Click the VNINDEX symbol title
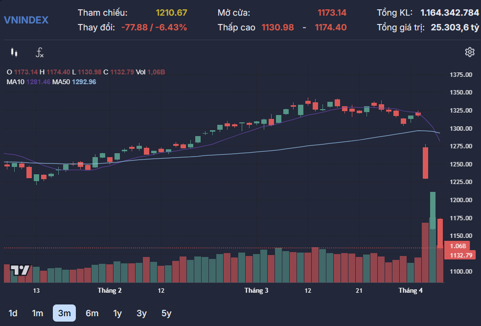Viewport: 481px width, 326px height. click(26, 20)
